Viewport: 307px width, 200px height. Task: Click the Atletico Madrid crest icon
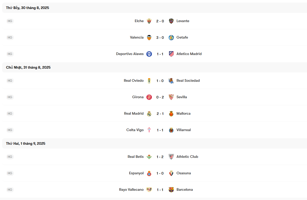[x=171, y=54]
